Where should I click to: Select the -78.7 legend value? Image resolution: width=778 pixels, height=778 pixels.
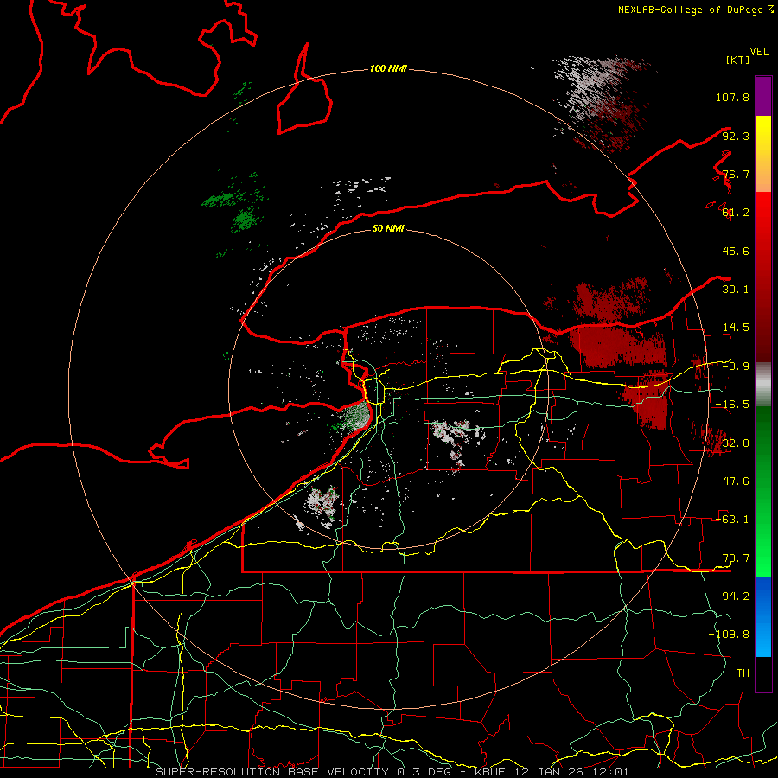[732, 558]
